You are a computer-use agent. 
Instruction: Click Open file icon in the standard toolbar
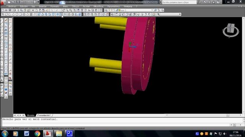[x=7, y=10]
